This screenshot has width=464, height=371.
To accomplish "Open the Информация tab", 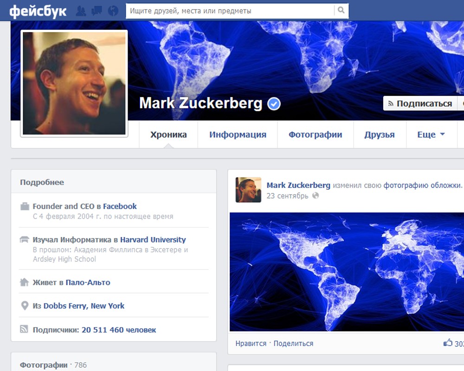I will click(238, 134).
